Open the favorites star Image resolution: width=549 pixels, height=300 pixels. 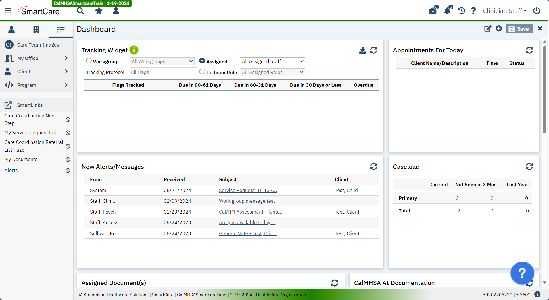(x=98, y=11)
